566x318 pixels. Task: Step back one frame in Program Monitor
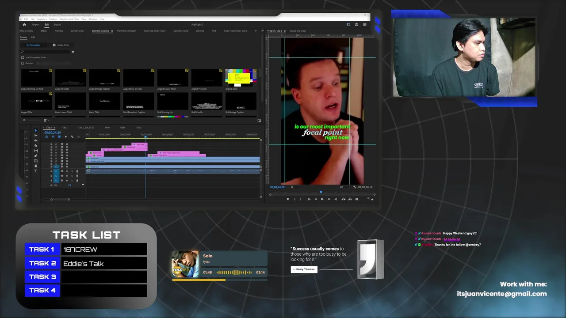pos(316,199)
